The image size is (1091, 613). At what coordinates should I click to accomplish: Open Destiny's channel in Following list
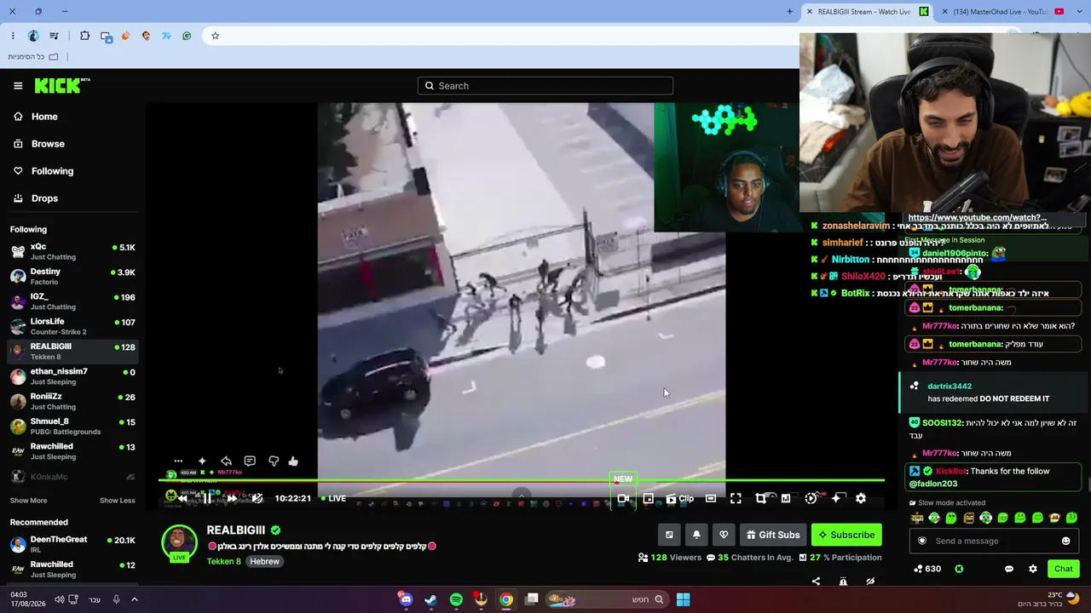click(x=72, y=276)
